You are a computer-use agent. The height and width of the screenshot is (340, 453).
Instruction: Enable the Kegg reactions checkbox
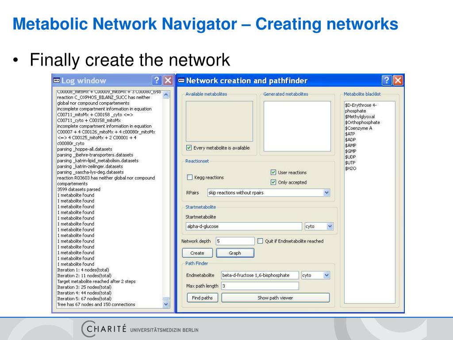pyautogui.click(x=190, y=178)
